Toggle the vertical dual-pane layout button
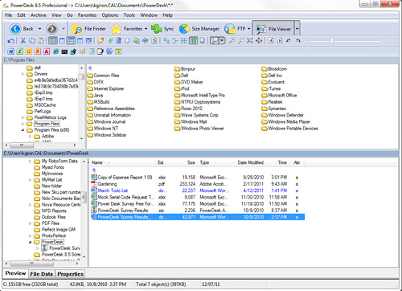402x291 pixels. (80, 41)
